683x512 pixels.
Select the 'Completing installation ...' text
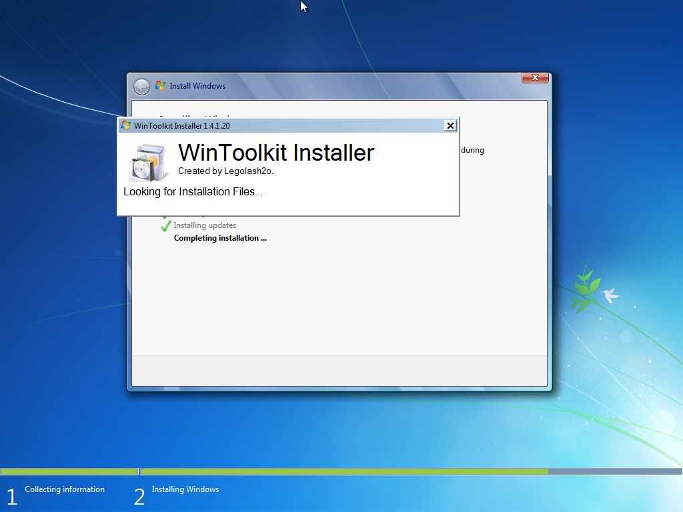pos(220,238)
